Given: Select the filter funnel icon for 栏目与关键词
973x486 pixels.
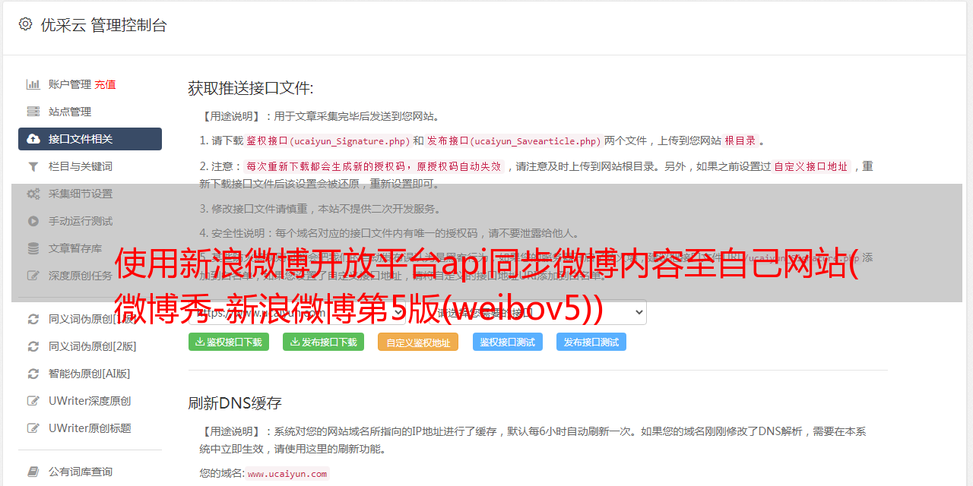Looking at the screenshot, I should 33,166.
